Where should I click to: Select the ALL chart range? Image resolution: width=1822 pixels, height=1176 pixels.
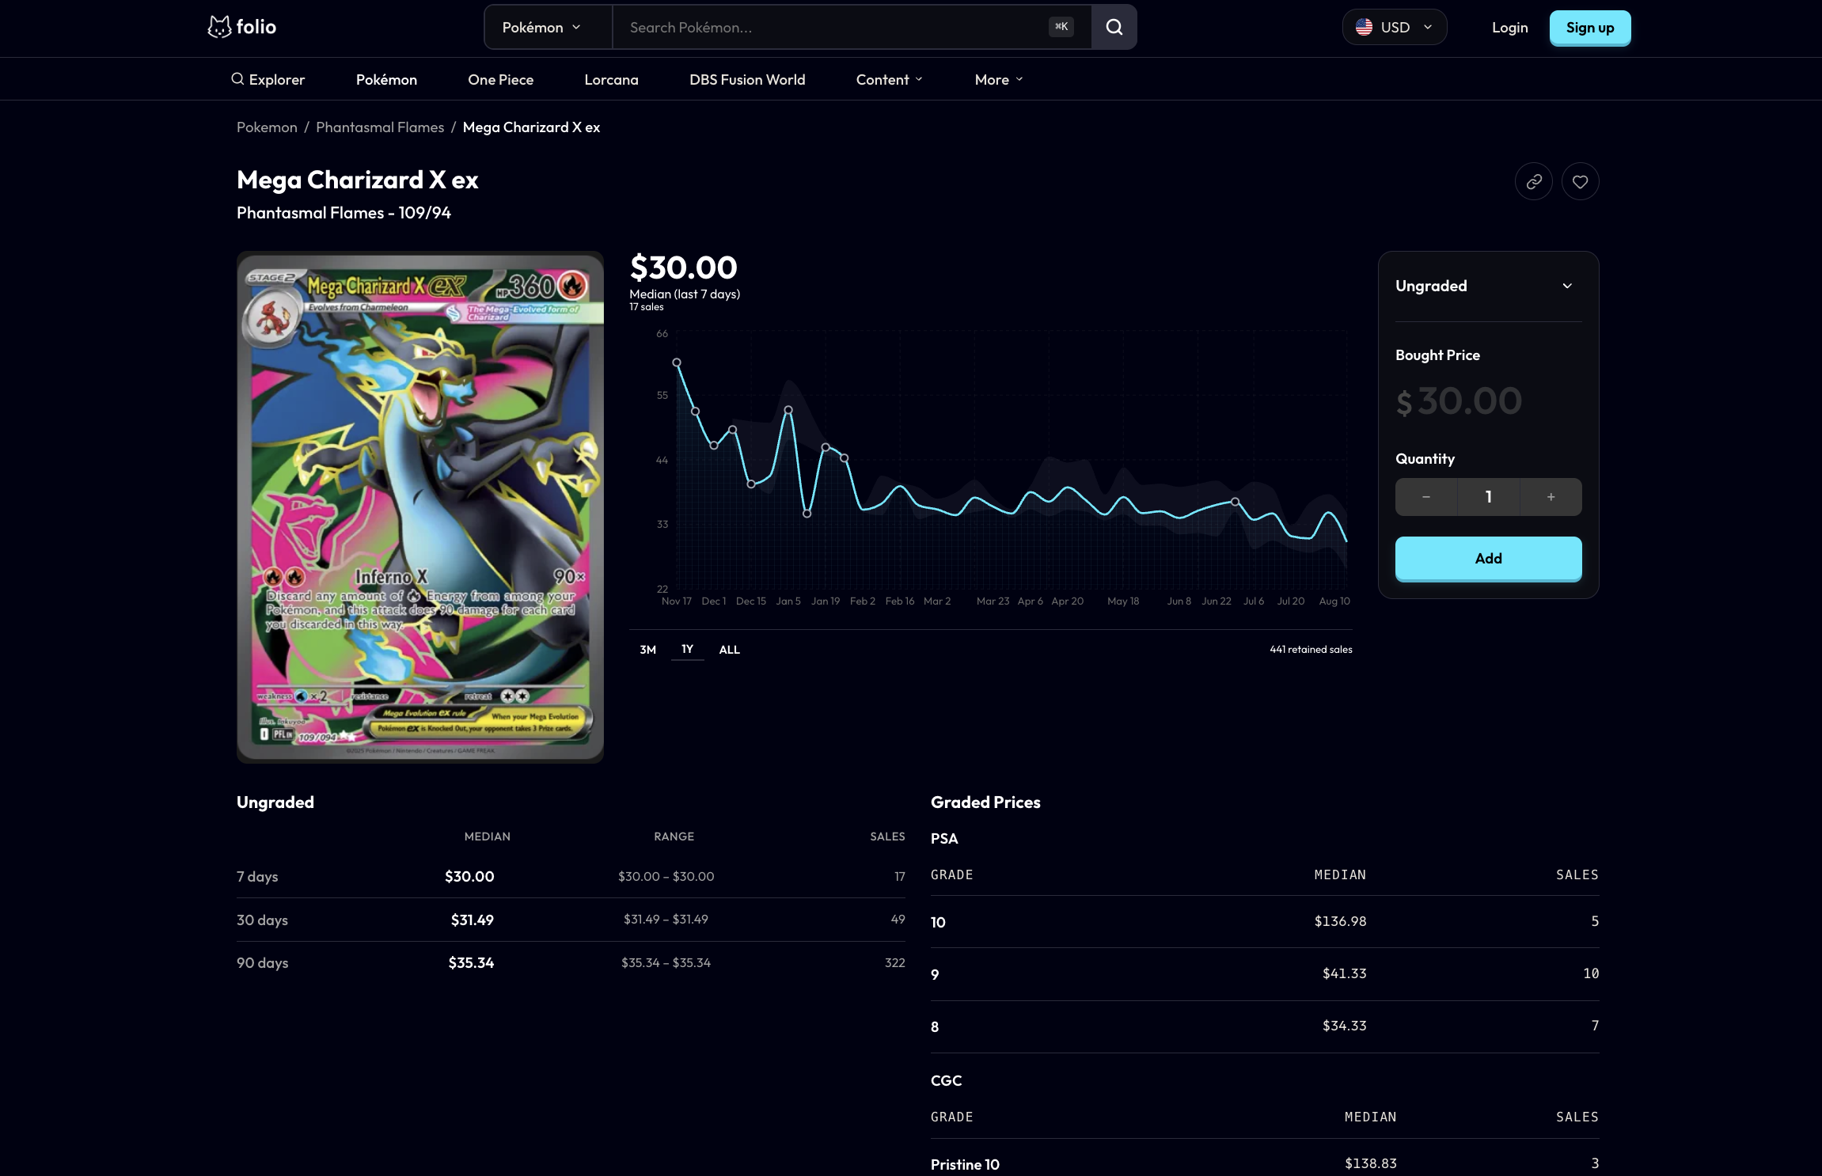click(x=729, y=650)
